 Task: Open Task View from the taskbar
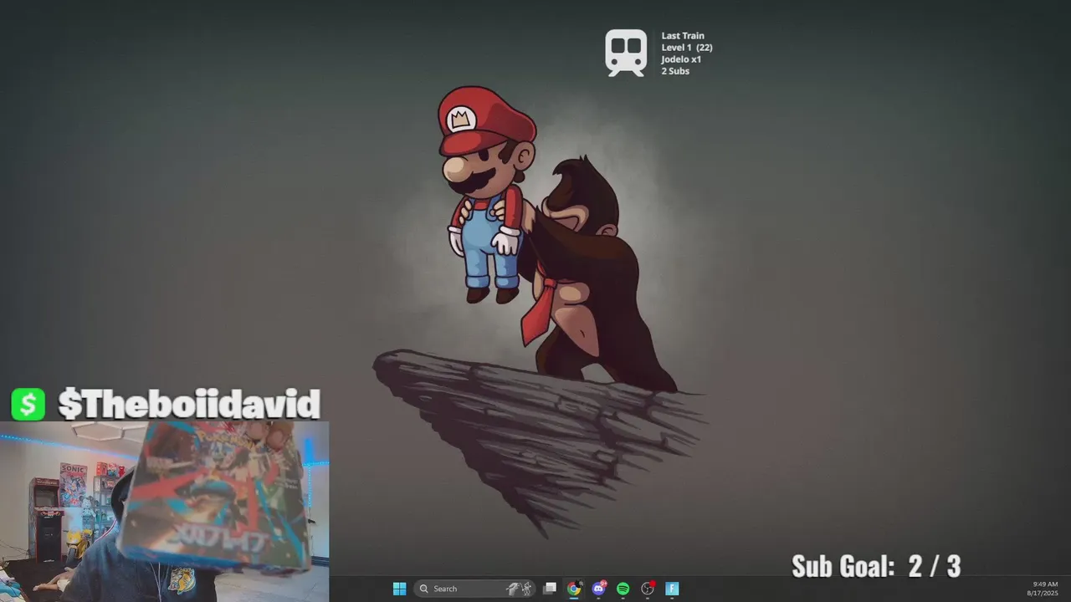550,589
